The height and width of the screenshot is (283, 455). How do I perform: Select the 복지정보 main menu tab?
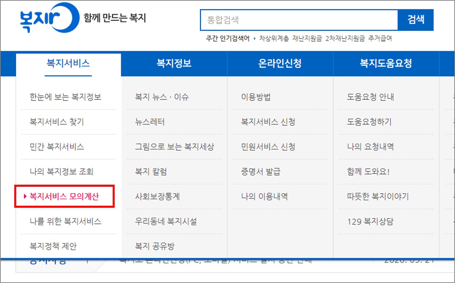coord(174,64)
